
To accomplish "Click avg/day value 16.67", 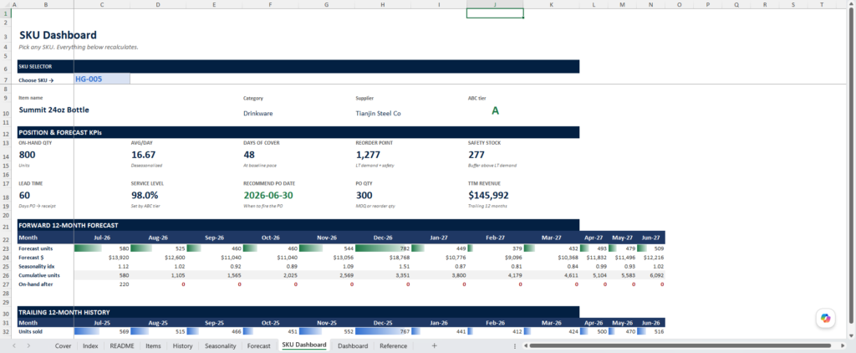I will [144, 155].
